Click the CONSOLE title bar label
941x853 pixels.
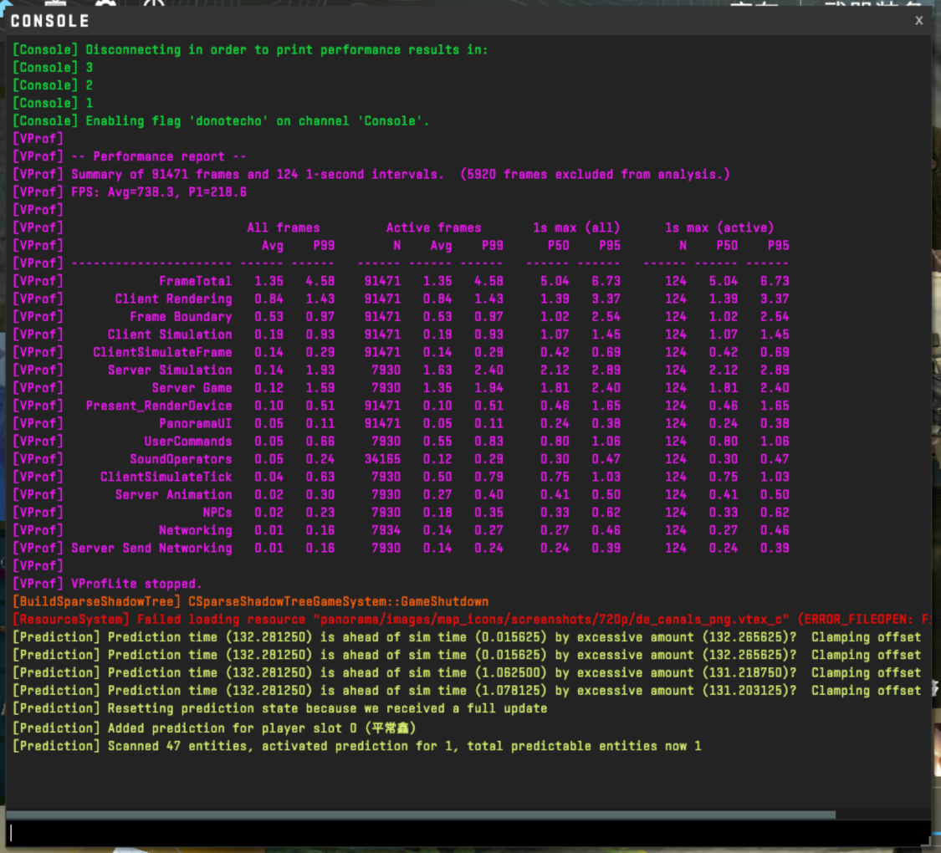[x=50, y=21]
